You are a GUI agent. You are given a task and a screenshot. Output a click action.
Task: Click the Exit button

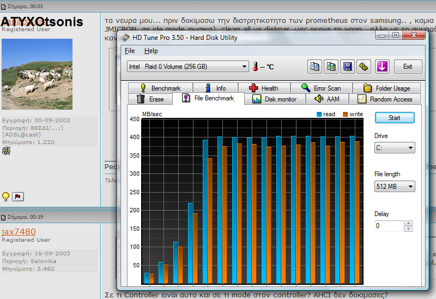[408, 67]
